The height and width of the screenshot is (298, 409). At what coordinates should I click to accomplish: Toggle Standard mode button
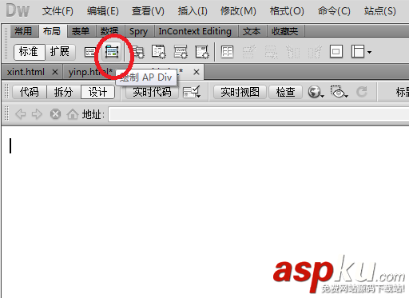coord(29,52)
